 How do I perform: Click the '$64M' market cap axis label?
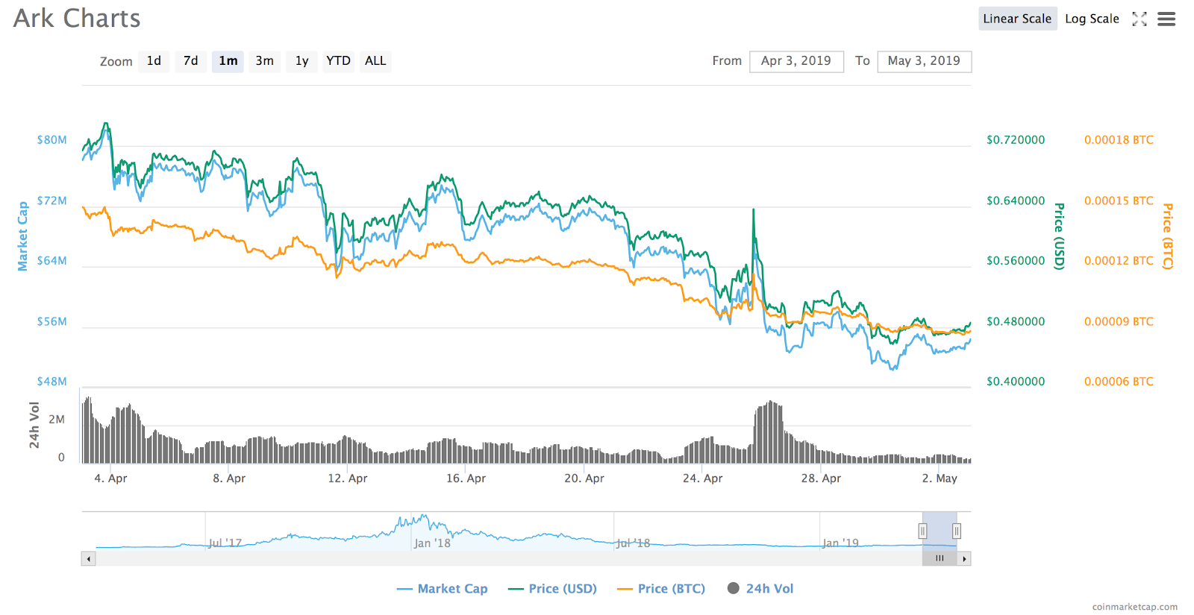(52, 261)
